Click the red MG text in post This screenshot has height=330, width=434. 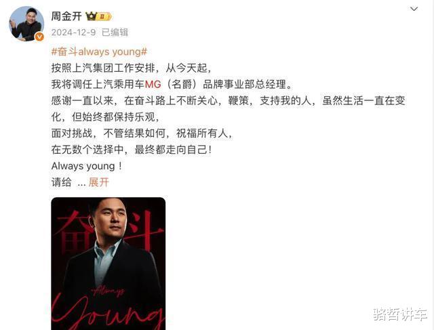click(153, 84)
